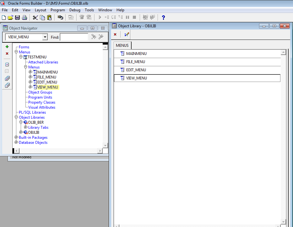Open a file with the folder icon
The image size is (293, 227).
(10, 18)
